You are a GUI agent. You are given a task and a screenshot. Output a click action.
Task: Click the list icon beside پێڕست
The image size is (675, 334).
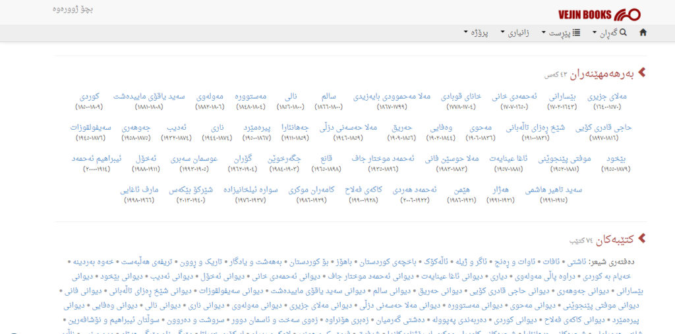click(x=576, y=33)
